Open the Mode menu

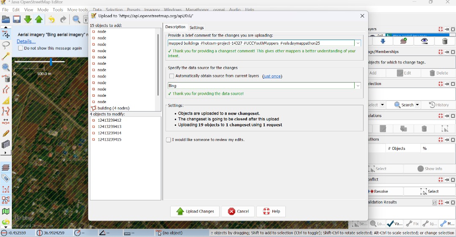pyautogui.click(x=43, y=10)
